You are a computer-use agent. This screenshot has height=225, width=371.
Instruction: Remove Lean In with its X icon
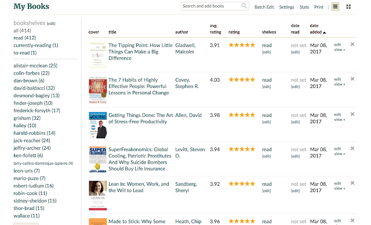[x=352, y=183]
